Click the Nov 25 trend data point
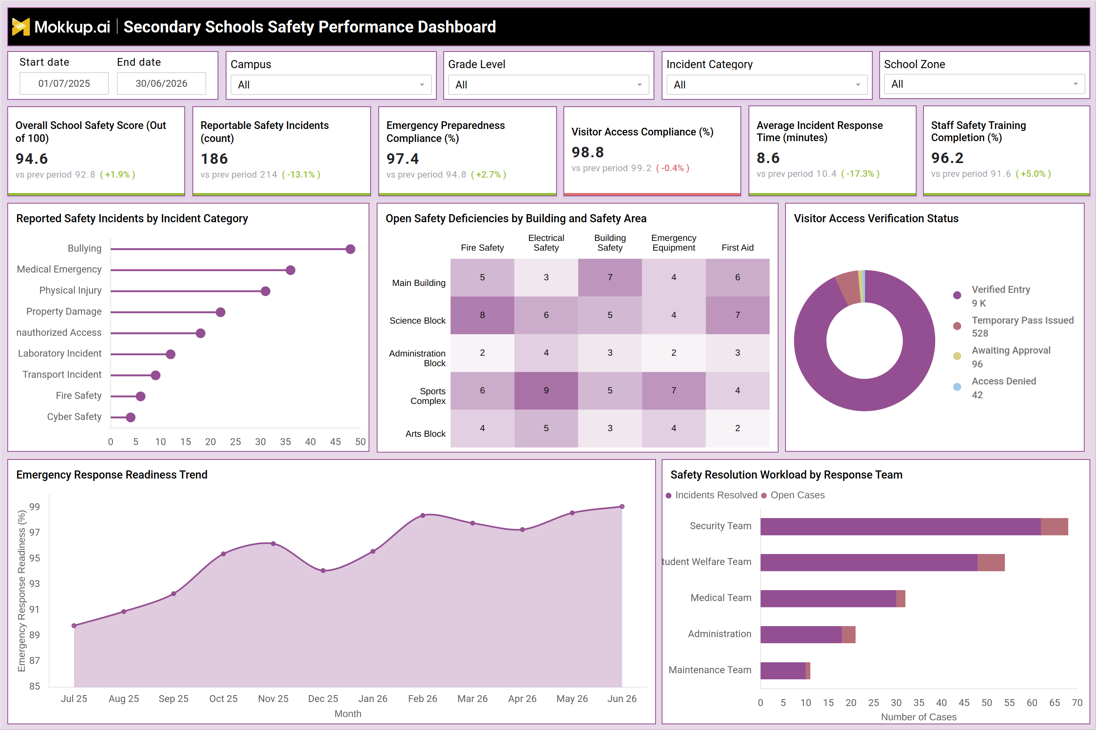Viewport: 1096px width, 730px height. coord(273,544)
